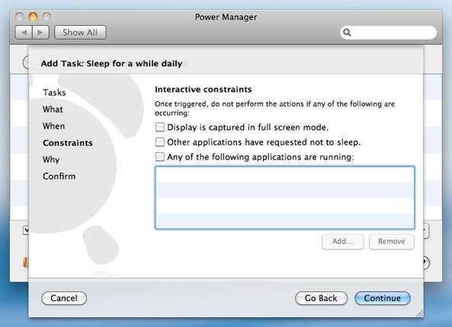
Task: Cancel the Add Task dialog
Action: pyautogui.click(x=64, y=298)
